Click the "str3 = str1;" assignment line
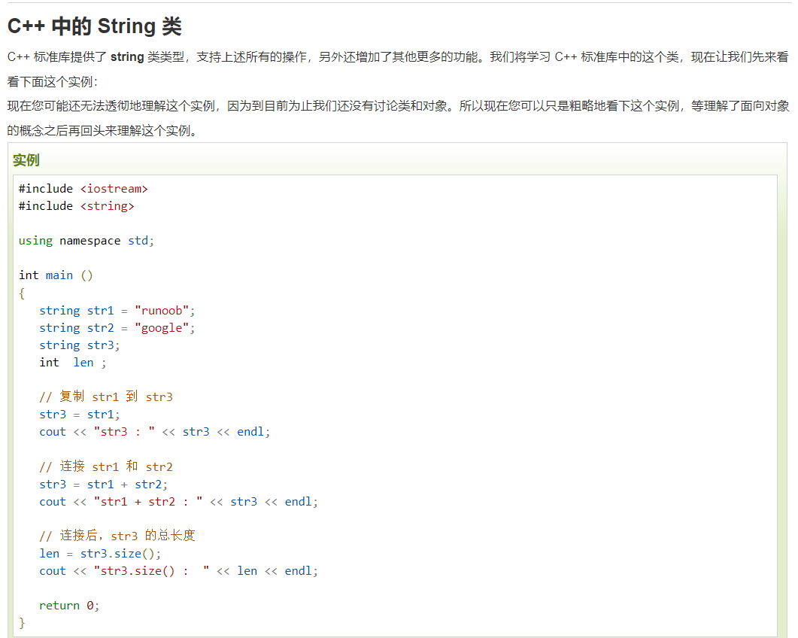Screen dimensions: 798x638 click(x=80, y=415)
